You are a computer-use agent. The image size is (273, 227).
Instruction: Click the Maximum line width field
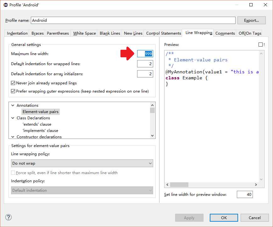click(x=145, y=54)
